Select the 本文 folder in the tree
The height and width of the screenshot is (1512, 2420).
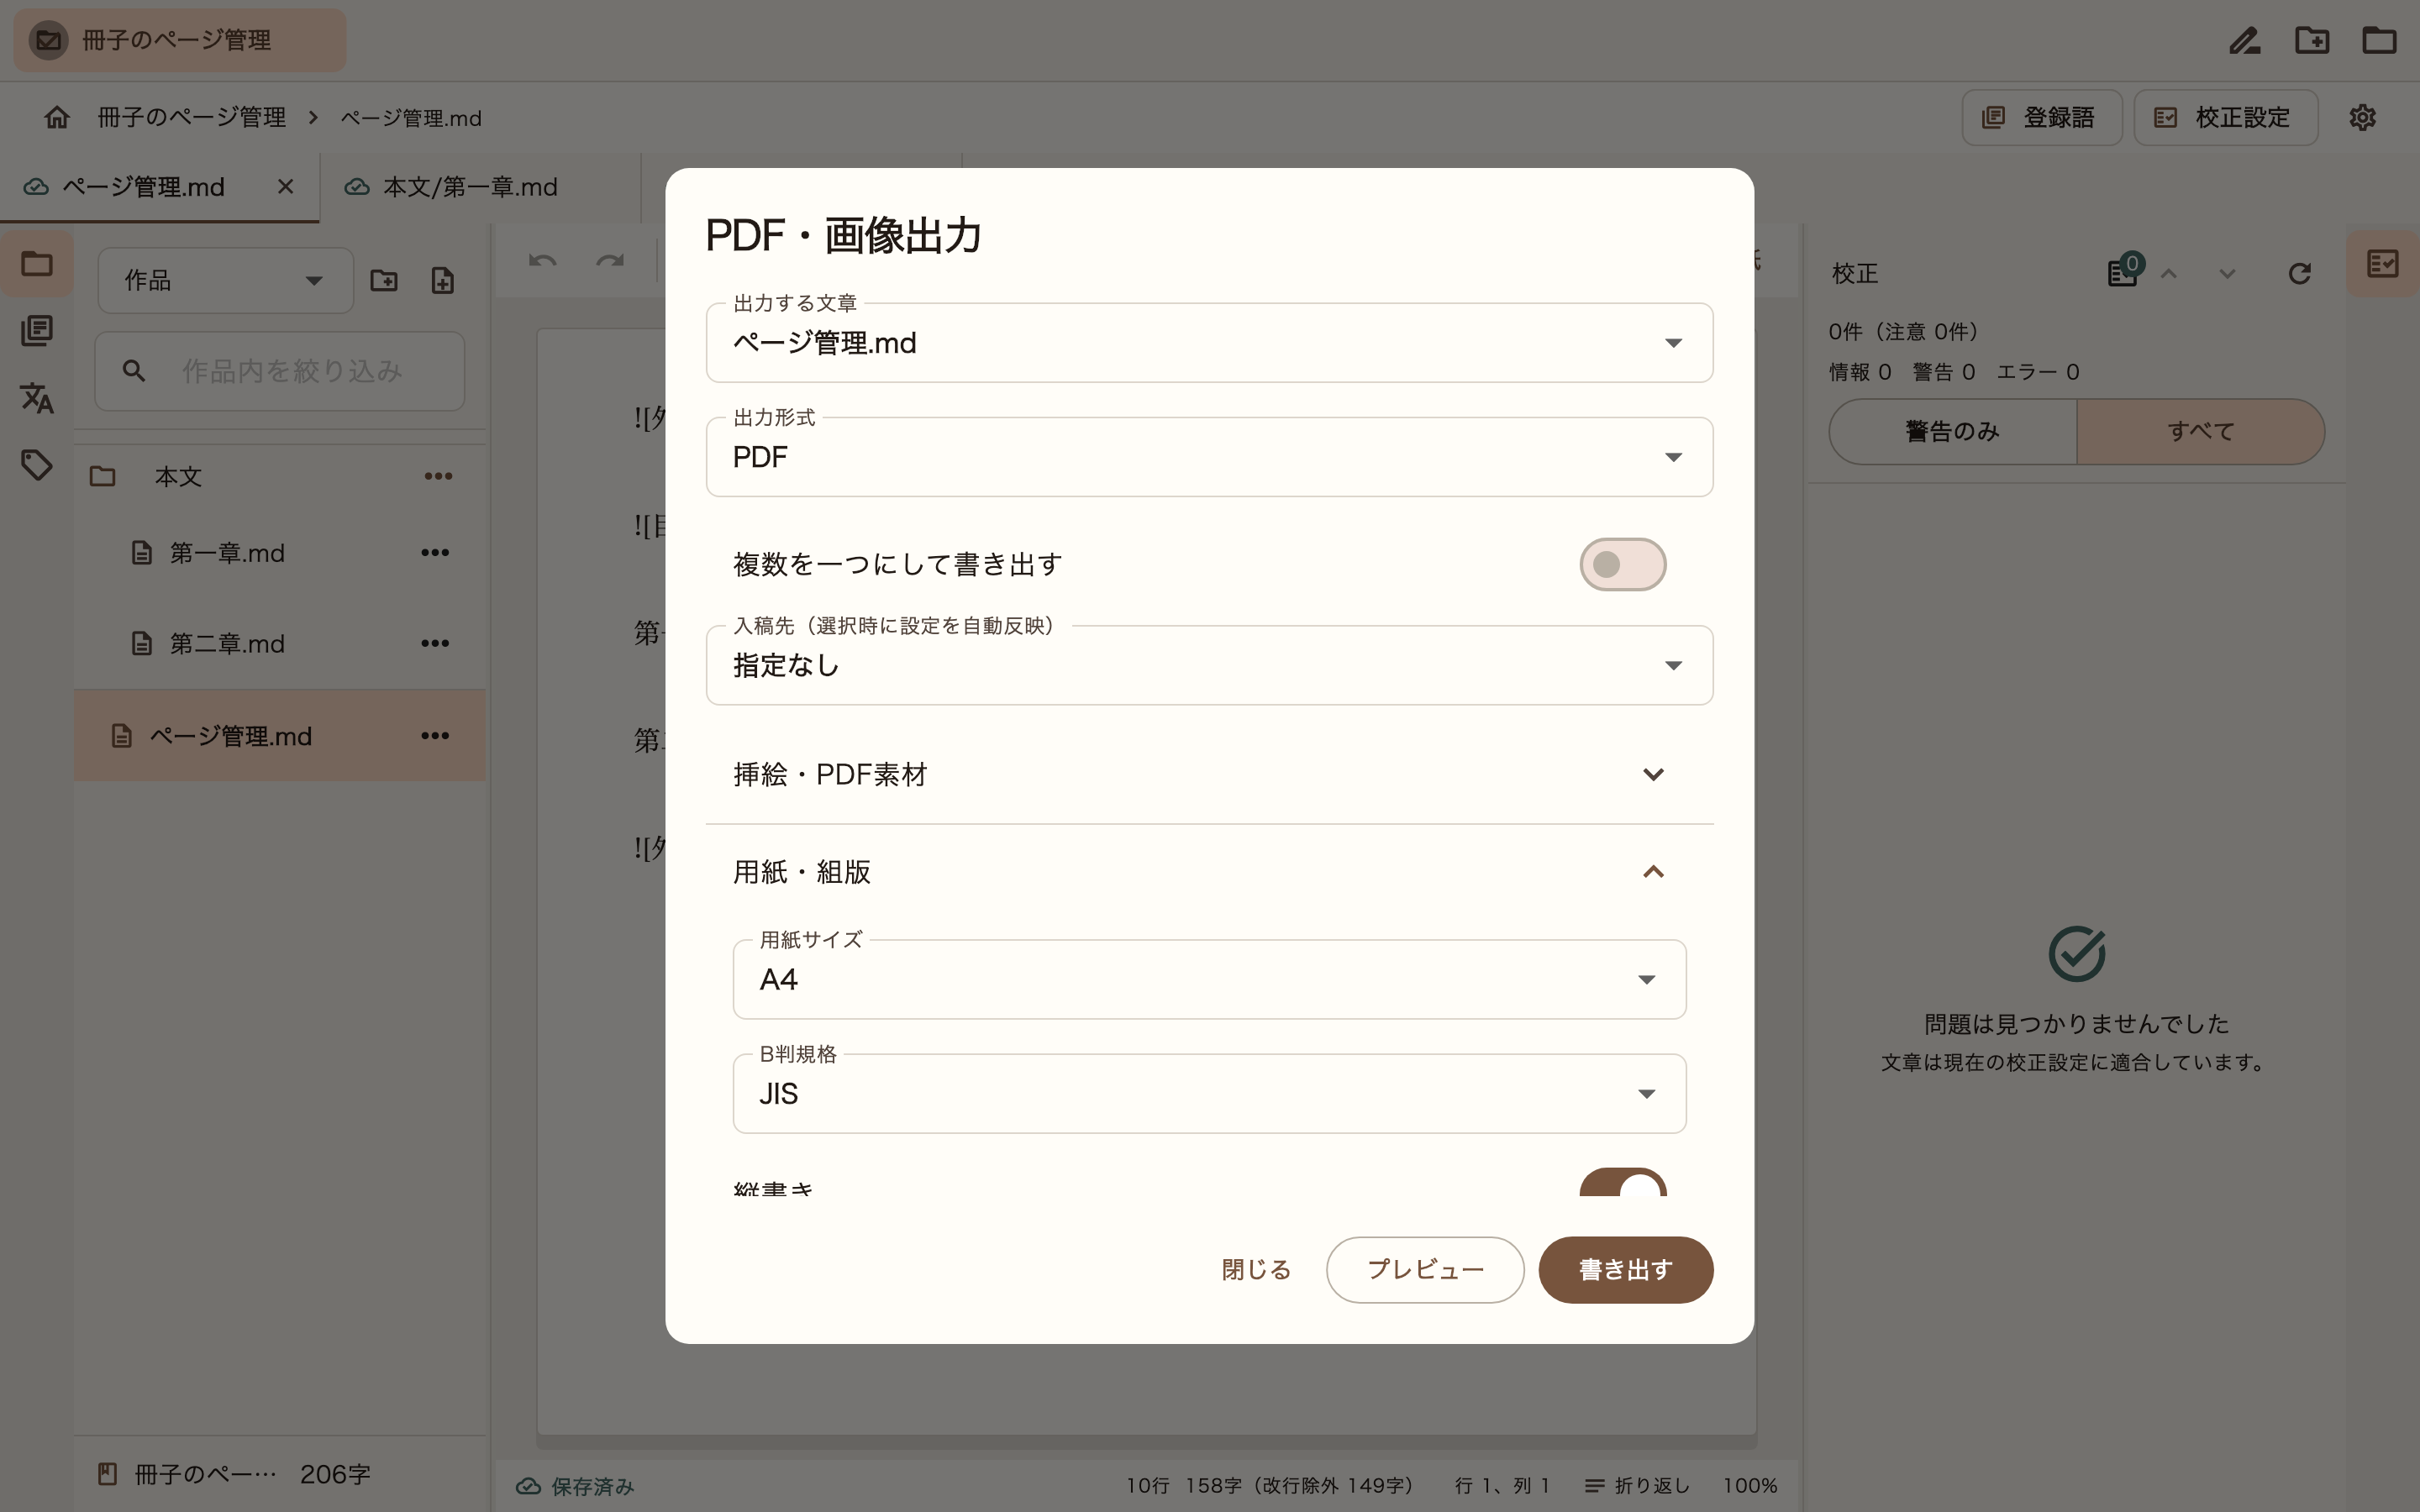tap(280, 476)
